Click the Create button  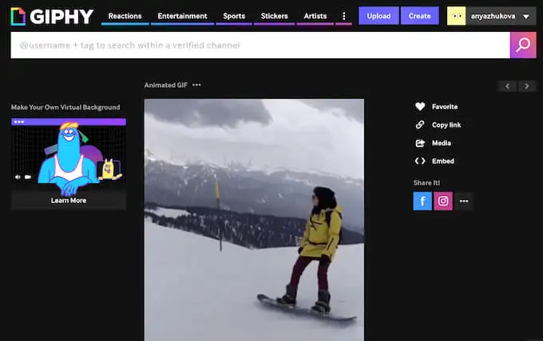click(x=420, y=16)
